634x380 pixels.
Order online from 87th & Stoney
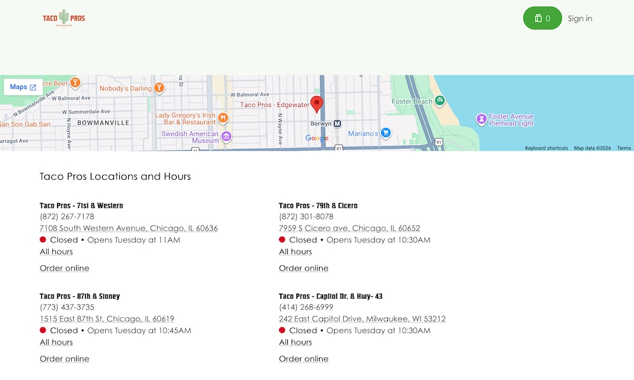point(64,358)
